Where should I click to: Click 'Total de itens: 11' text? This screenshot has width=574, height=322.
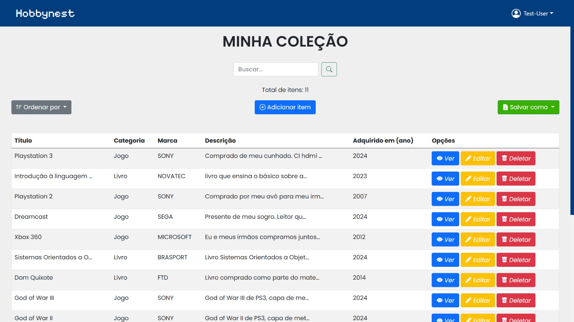click(285, 90)
